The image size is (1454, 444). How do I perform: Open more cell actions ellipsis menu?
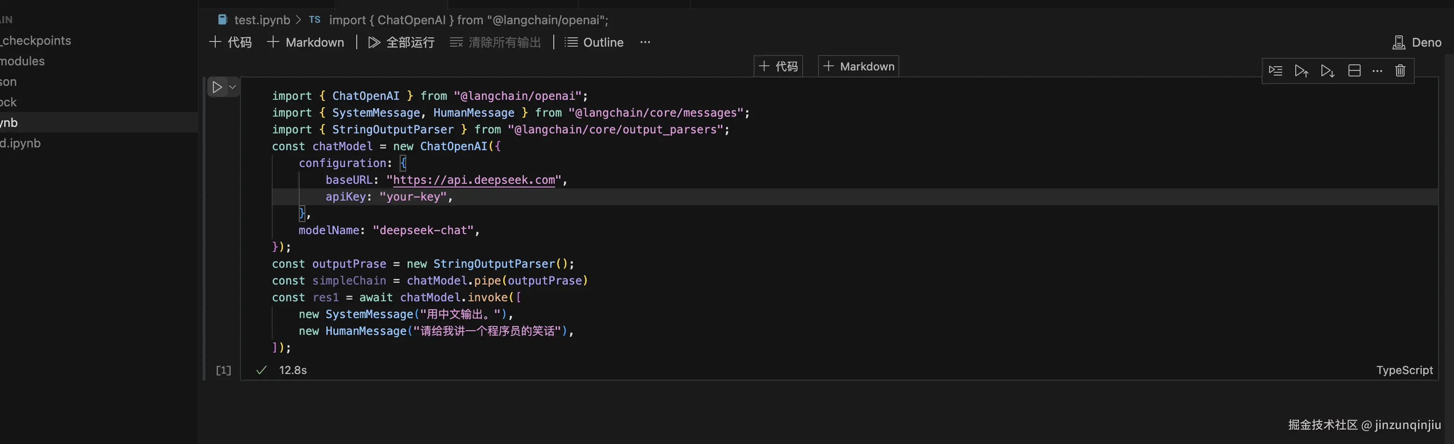click(x=1377, y=71)
